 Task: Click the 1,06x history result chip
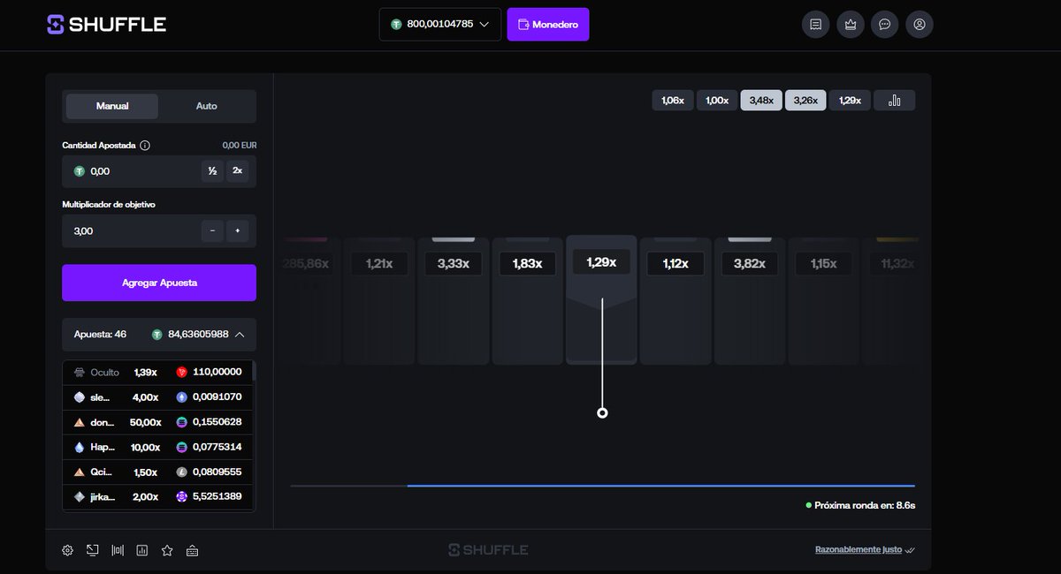tap(673, 100)
